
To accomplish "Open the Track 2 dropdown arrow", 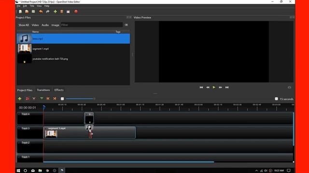I will 19,143.
